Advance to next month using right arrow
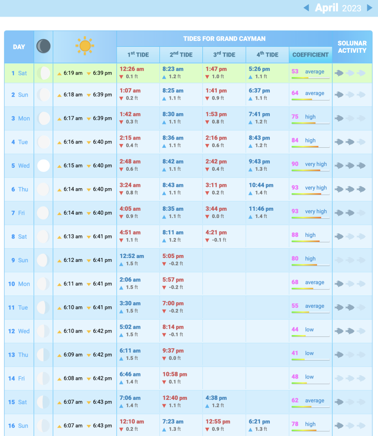This screenshot has width=378, height=436. tap(369, 8)
